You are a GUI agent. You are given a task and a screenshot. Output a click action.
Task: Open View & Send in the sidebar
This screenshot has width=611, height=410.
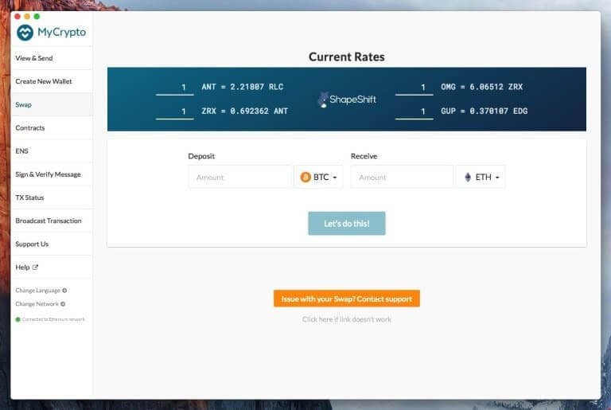tap(52, 58)
